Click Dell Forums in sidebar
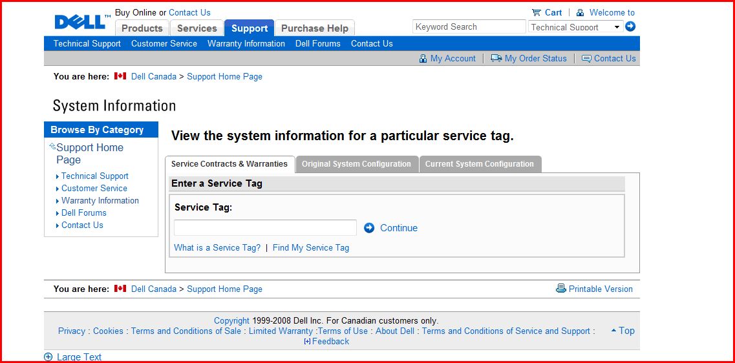 coord(84,213)
